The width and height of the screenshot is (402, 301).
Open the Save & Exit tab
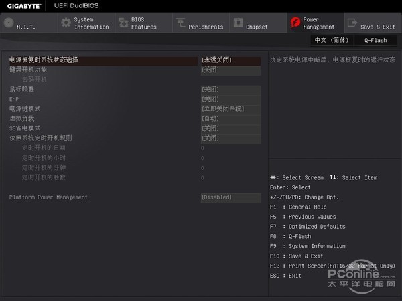coord(373,23)
